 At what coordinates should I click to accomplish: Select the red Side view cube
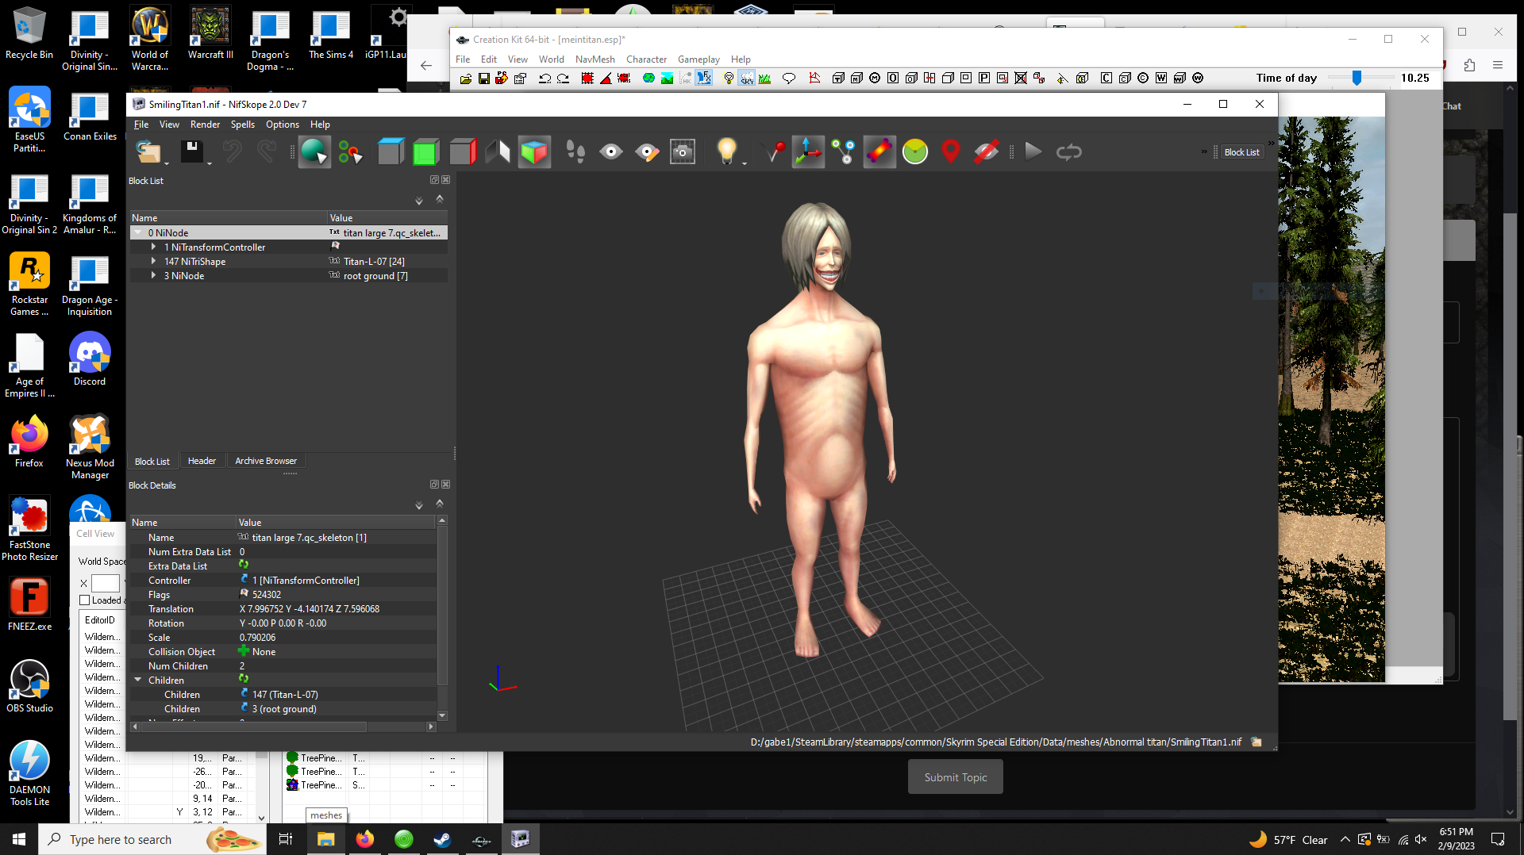pyautogui.click(x=462, y=151)
